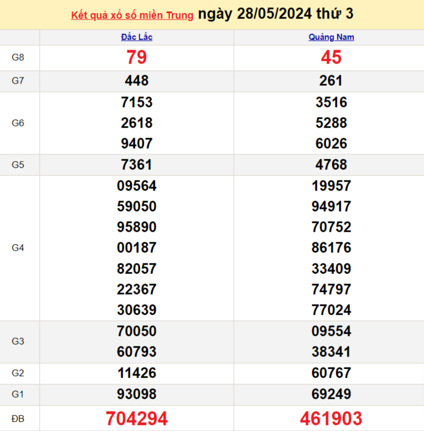The image size is (424, 431).
Task: Open the 'Kết quả xổ số miền Trung' link
Action: tap(132, 15)
